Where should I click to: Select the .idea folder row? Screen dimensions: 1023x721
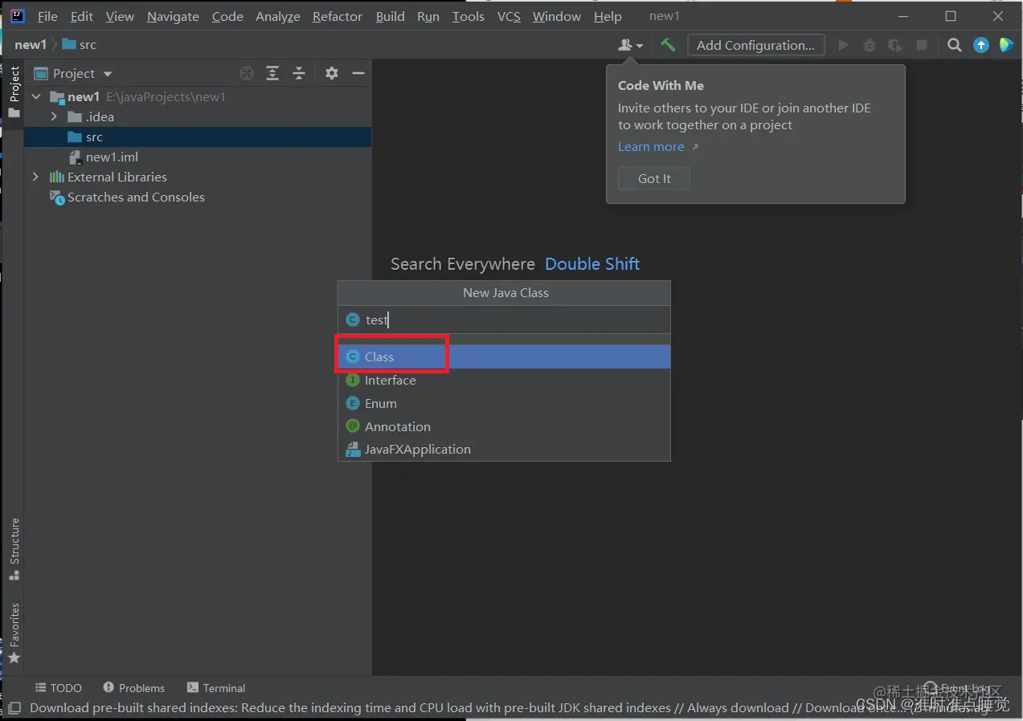click(x=198, y=116)
